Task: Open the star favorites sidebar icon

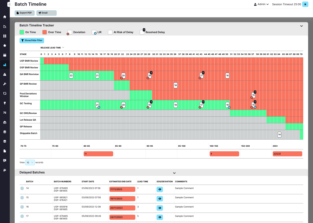Action: click(5, 46)
